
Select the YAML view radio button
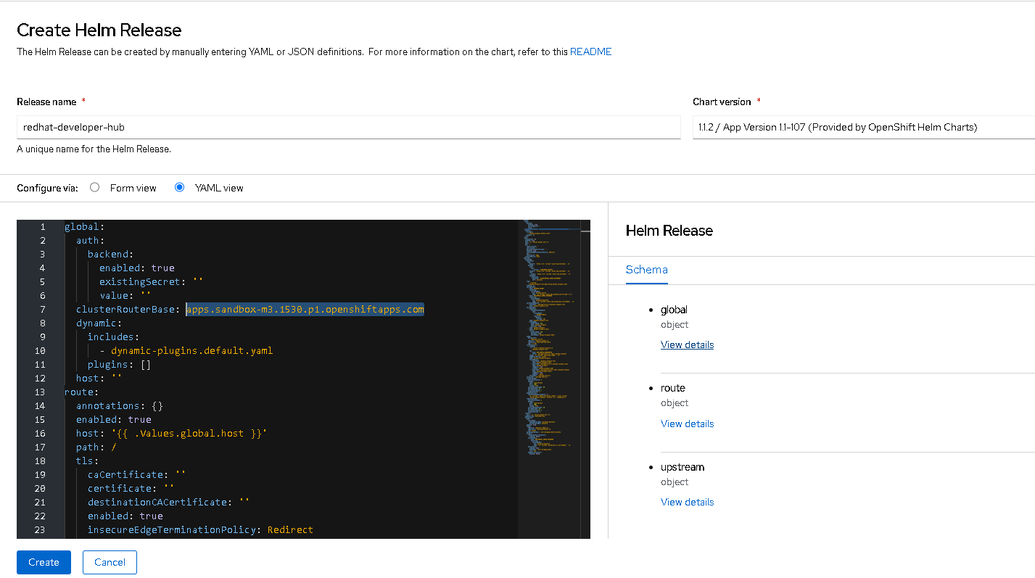click(x=180, y=188)
